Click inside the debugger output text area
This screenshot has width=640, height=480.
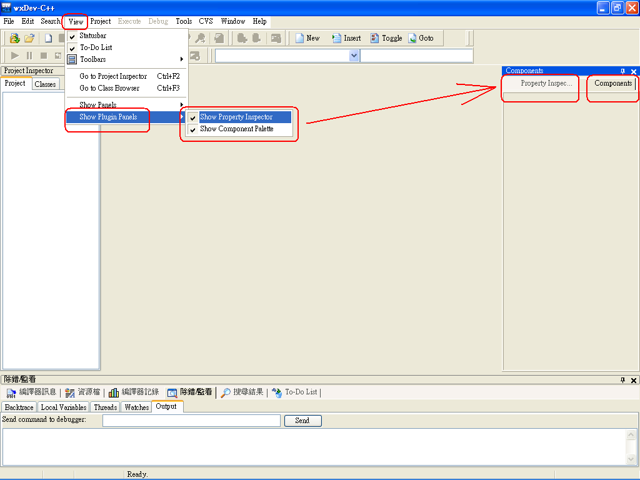(x=314, y=447)
